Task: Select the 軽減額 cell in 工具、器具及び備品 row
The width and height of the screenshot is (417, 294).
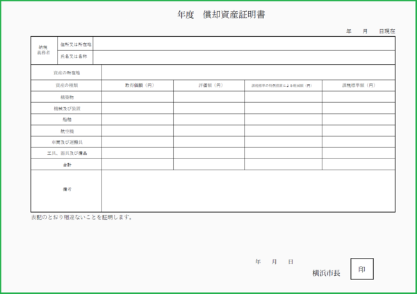Action: [284, 153]
